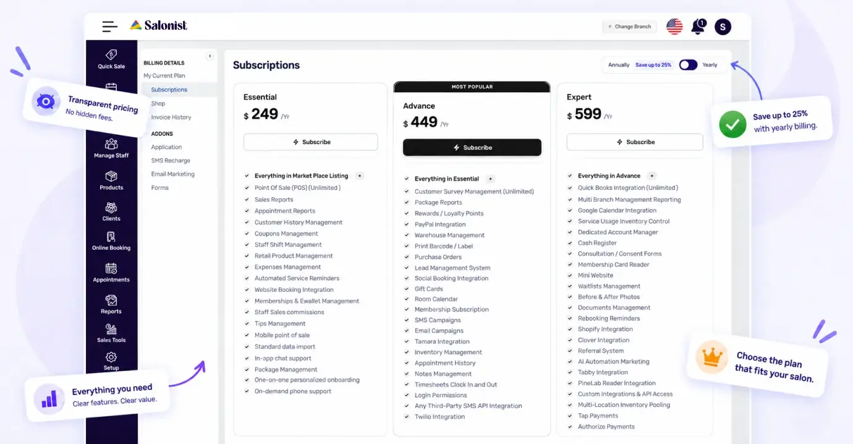
Task: Open SMS Recharge addon
Action: click(171, 161)
